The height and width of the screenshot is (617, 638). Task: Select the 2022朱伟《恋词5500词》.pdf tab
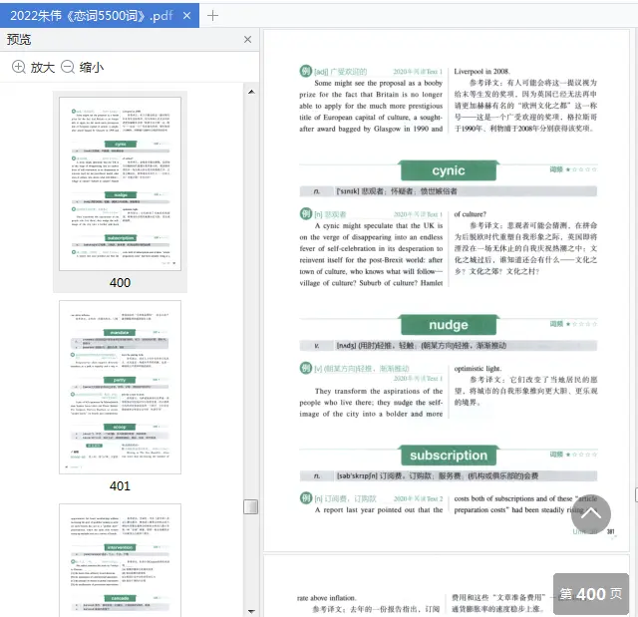pos(100,16)
